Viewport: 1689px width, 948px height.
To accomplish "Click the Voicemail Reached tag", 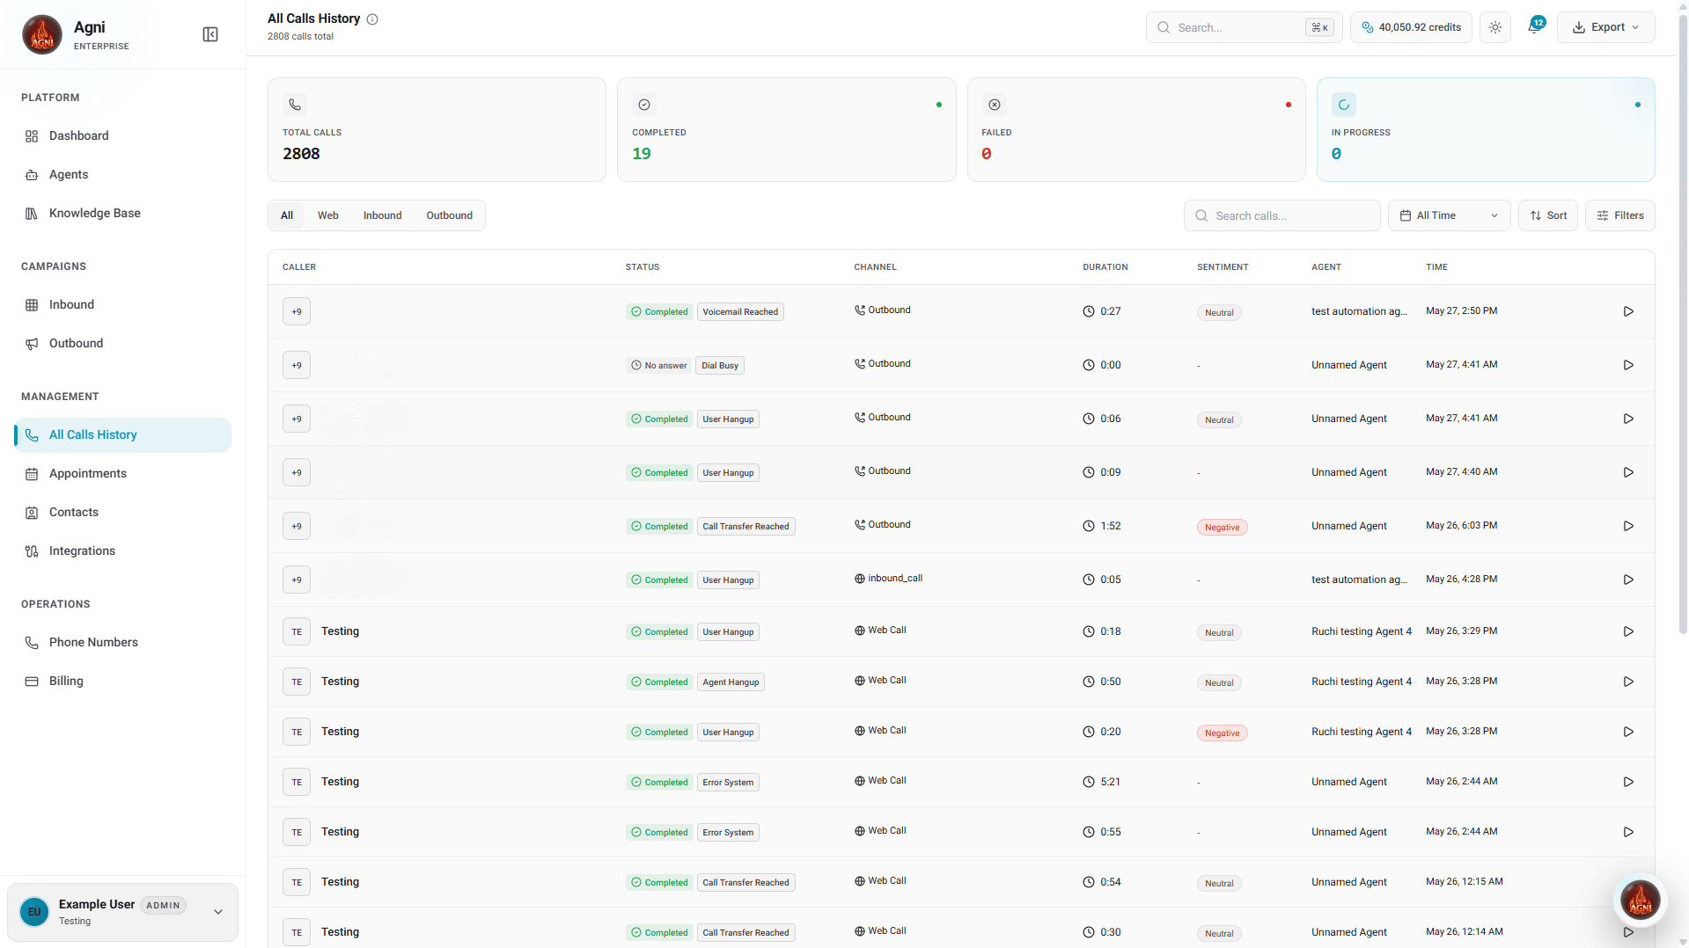I will click(x=740, y=312).
